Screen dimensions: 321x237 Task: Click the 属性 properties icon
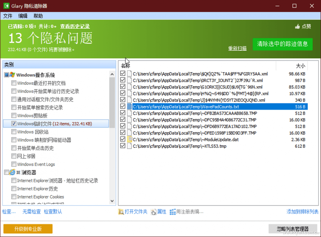[154, 212]
